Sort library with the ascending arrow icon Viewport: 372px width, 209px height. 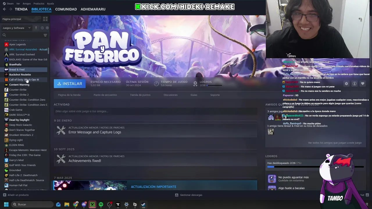tap(36, 28)
